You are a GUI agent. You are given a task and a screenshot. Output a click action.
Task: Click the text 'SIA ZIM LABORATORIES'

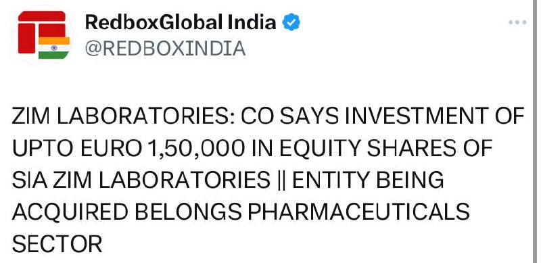click(x=141, y=181)
